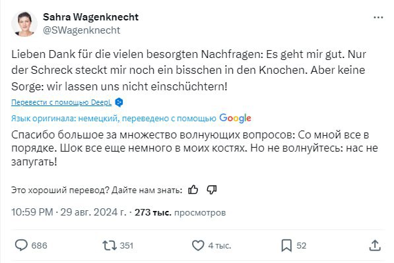The width and height of the screenshot is (394, 263).
Task: Click 'Перевести с помощью DeepL' link
Action: [x=61, y=102]
